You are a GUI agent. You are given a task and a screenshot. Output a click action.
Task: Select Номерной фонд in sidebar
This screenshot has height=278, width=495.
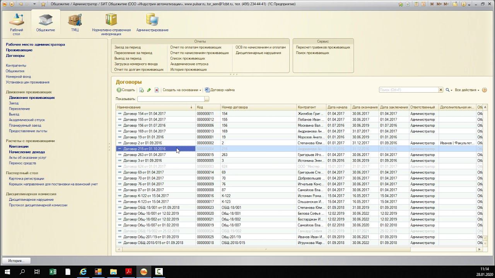pyautogui.click(x=18, y=76)
